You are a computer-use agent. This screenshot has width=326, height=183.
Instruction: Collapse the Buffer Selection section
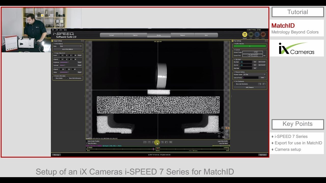235,44
